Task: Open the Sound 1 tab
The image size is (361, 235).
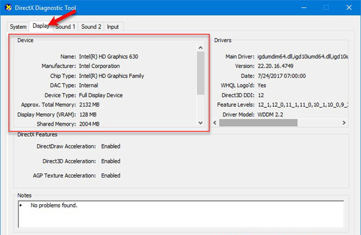Action: coord(65,27)
